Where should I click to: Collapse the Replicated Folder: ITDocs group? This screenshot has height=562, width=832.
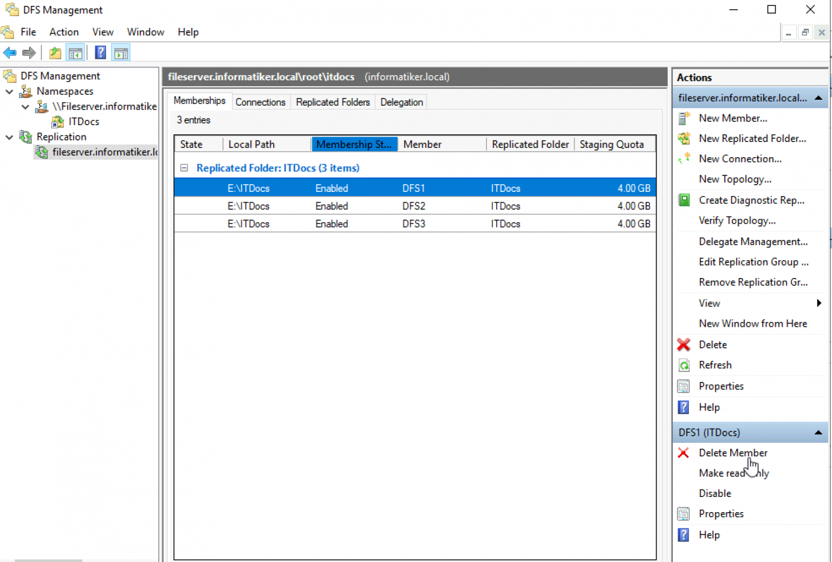pos(184,168)
